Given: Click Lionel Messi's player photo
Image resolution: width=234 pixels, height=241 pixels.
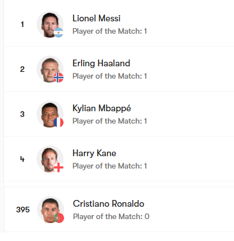Looking at the screenshot, I should coord(50,24).
